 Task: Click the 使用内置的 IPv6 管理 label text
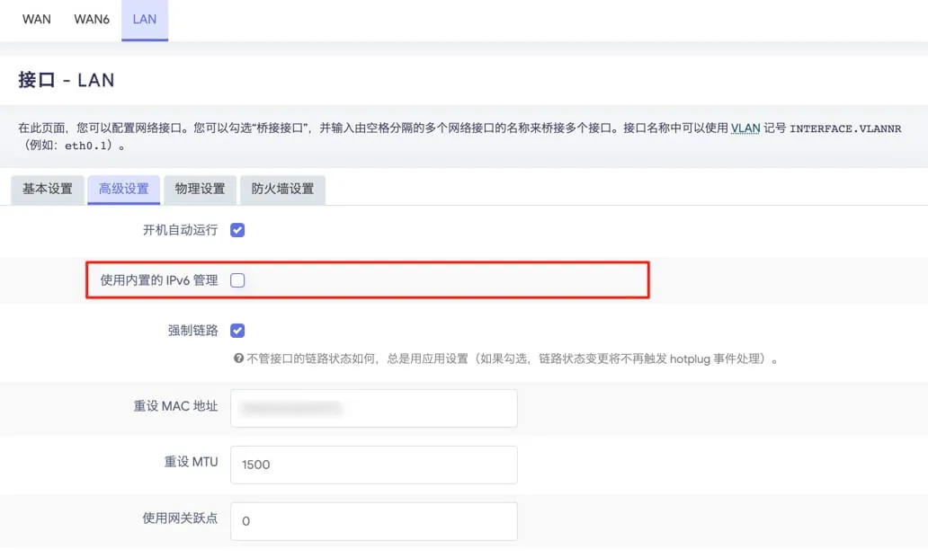pyautogui.click(x=158, y=280)
